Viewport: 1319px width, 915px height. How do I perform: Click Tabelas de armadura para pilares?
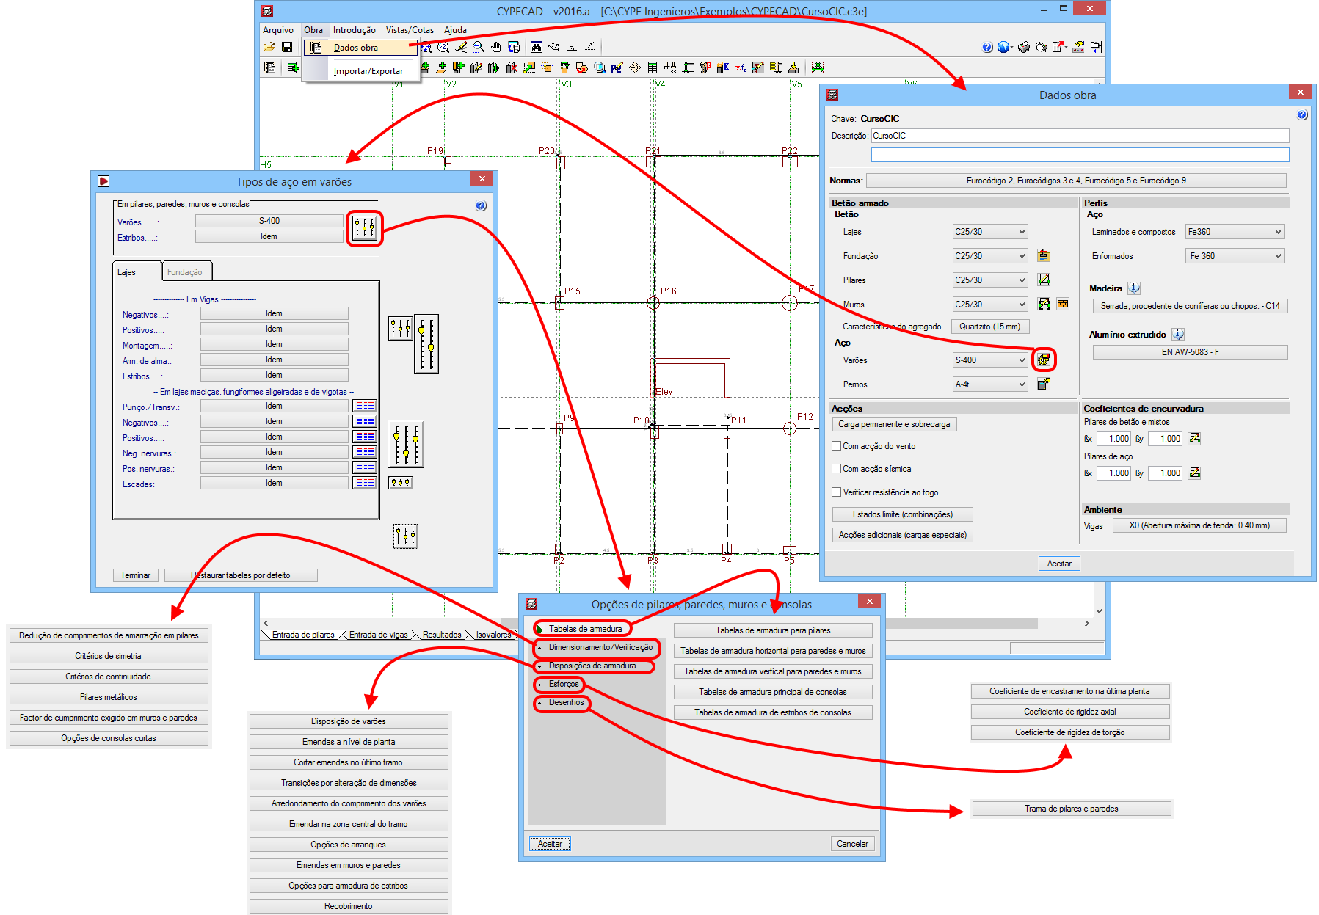tap(773, 630)
